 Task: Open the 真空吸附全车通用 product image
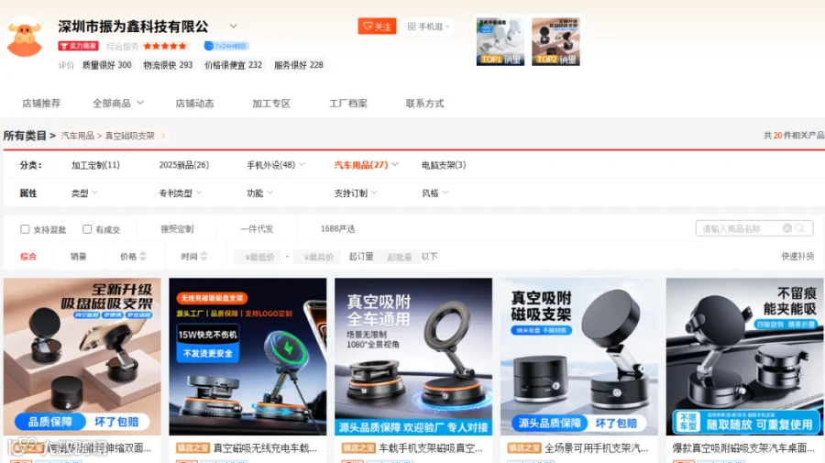click(x=413, y=357)
